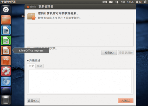Open the Files folder launcher icon
This screenshot has height=106, width=148.
6,20
